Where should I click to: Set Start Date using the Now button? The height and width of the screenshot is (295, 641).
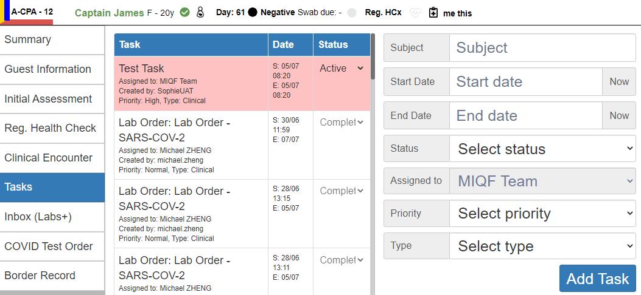click(619, 81)
